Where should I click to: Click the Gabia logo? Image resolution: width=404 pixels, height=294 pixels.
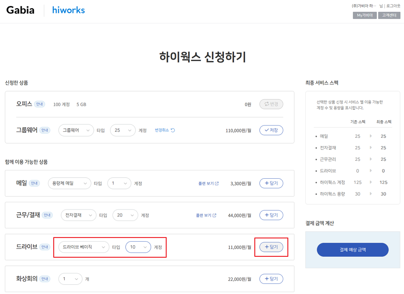pos(20,10)
